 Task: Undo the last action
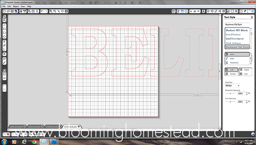tap(42, 11)
